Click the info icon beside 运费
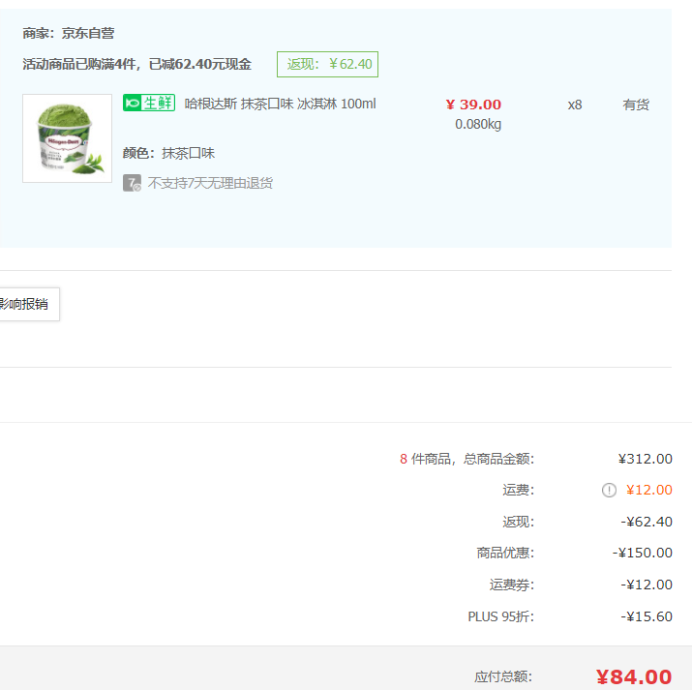The image size is (692, 690). [x=609, y=490]
